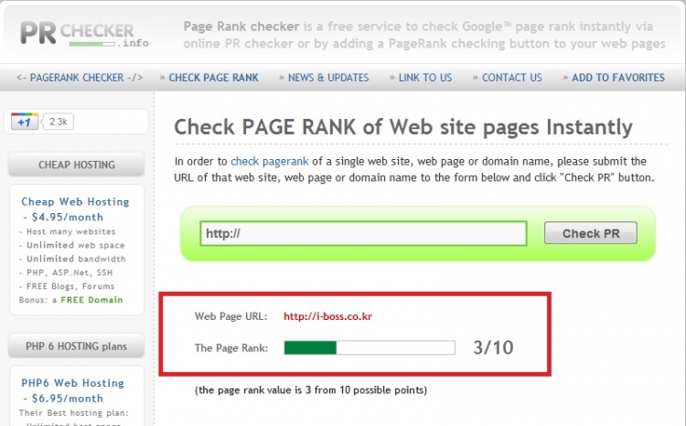Click 'PHP, ASP.Net, SSH' list item
This screenshot has height=426, width=686.
(x=70, y=272)
